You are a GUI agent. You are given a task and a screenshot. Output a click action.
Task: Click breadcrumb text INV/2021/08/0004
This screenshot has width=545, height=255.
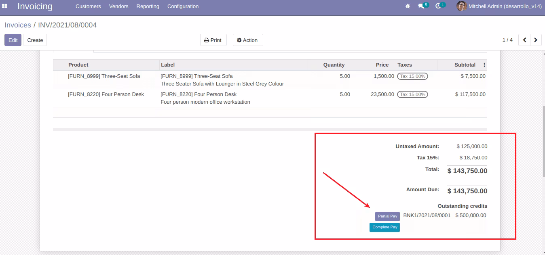click(x=67, y=25)
